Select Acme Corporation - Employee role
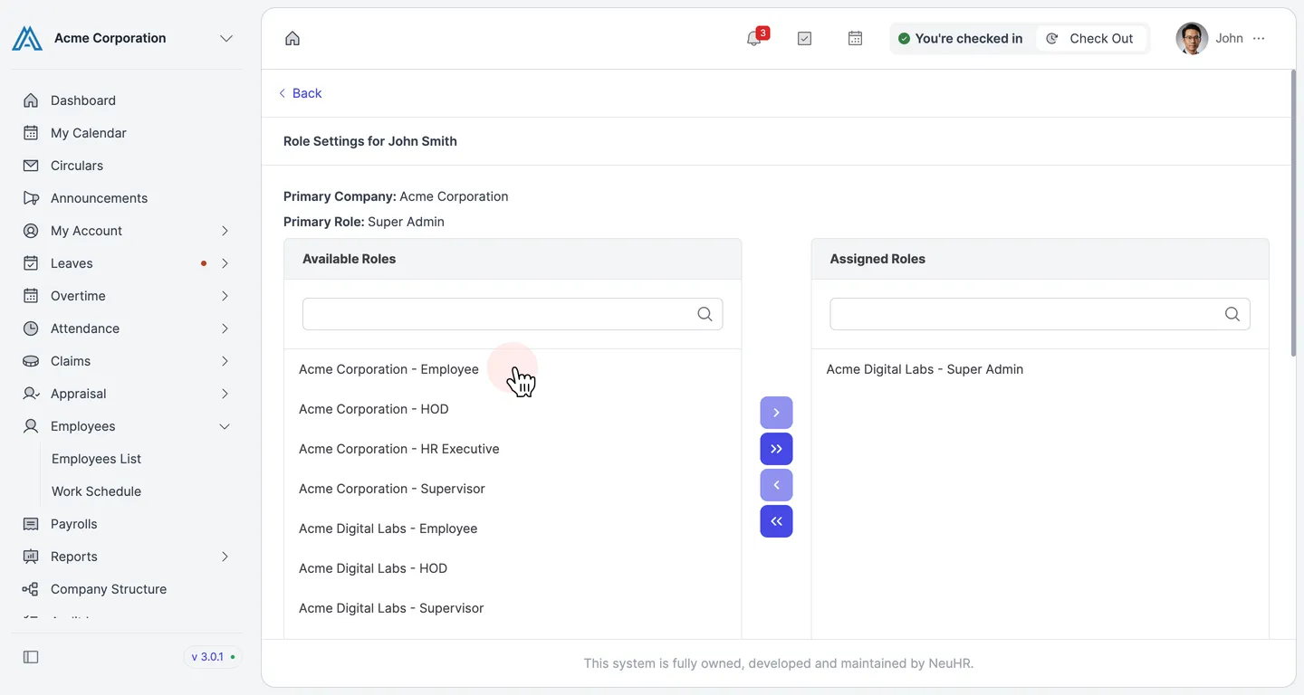 (x=513, y=369)
